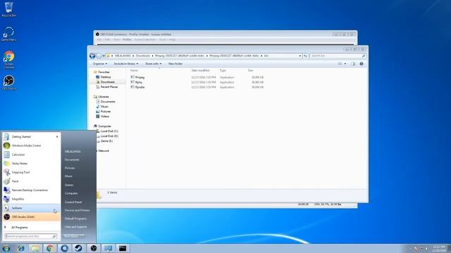The image size is (451, 253).
Task: Open Control Panel from the Start menu
Action: 73,202
